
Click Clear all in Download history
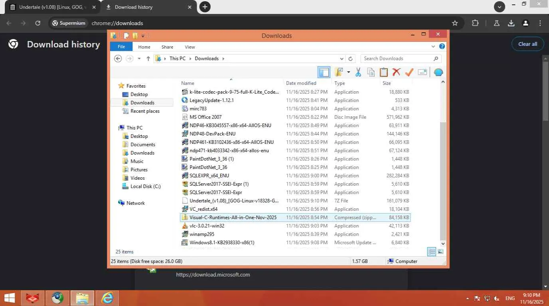click(527, 44)
